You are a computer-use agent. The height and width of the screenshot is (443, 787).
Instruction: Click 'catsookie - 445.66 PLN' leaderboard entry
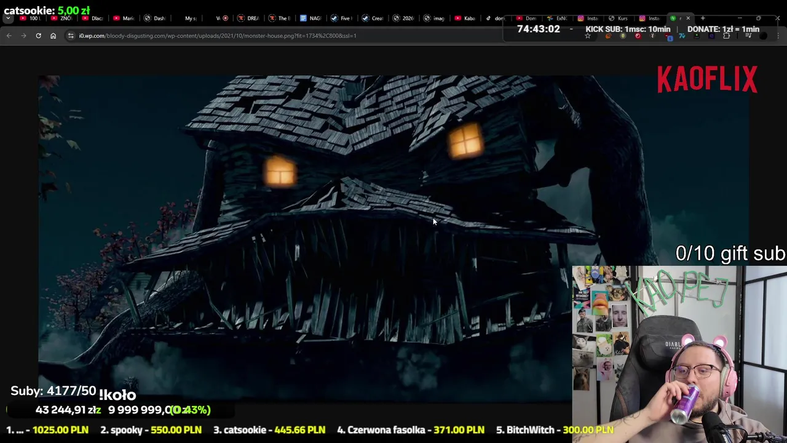[269, 430]
